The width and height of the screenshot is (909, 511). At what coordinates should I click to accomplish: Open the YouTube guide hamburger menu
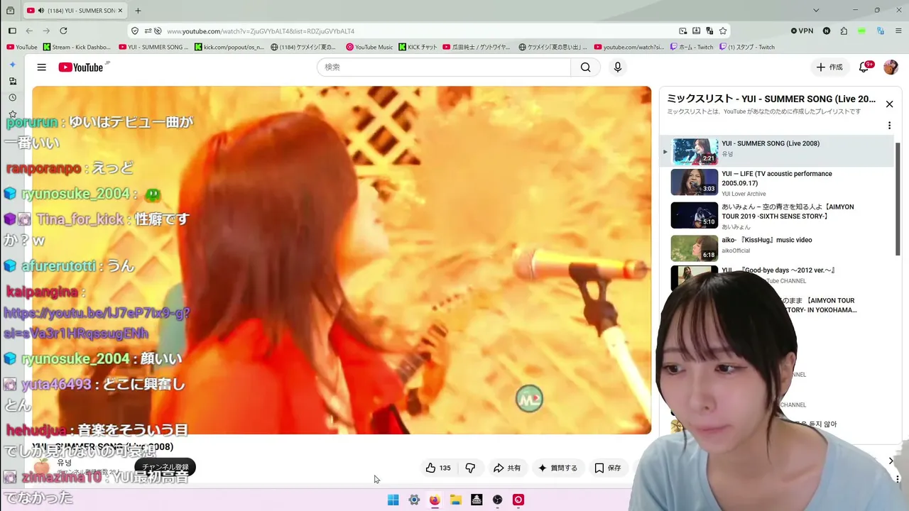[x=42, y=67]
